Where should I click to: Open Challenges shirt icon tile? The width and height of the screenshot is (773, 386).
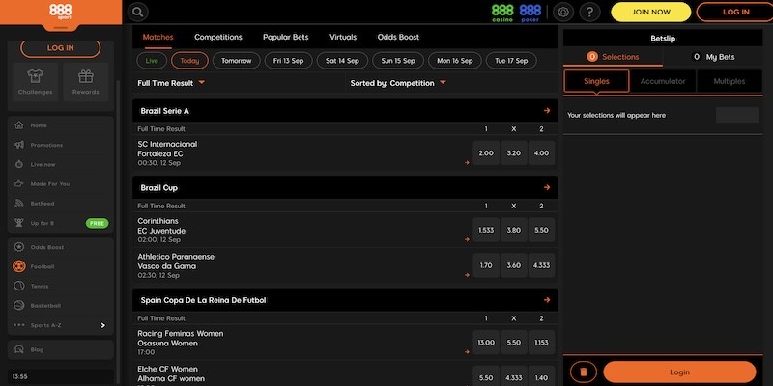[x=35, y=82]
